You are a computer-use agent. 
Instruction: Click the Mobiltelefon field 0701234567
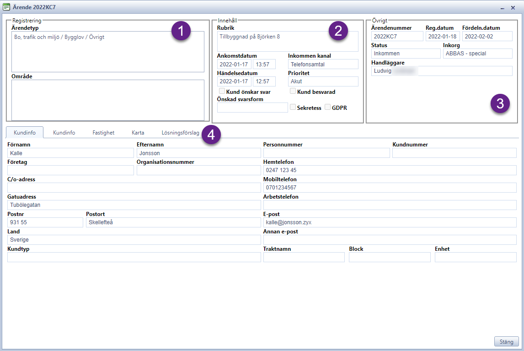click(x=390, y=188)
